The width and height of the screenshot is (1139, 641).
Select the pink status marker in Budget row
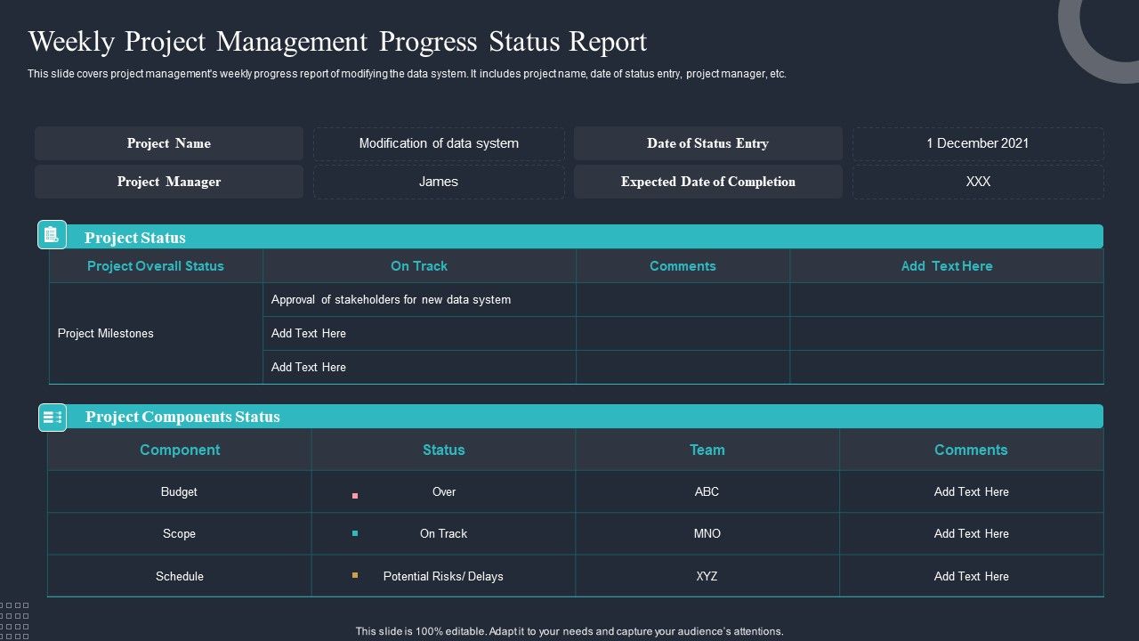pyautogui.click(x=355, y=495)
